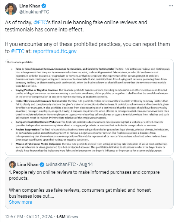This screenshot has width=177, height=222.
Task: Click verified badge in the quoted tweet
Action: 42,164
